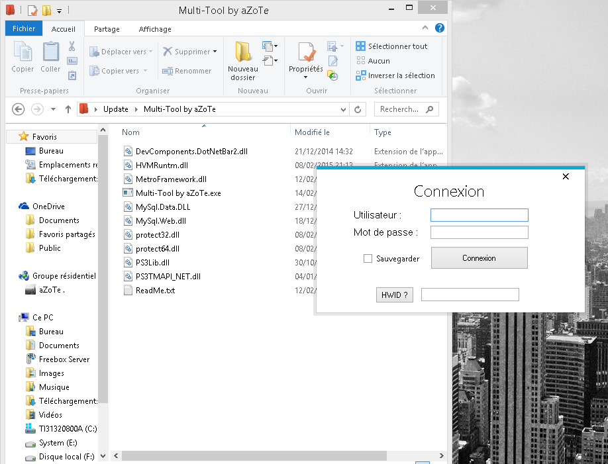608x464 pixels.
Task: Open the recent locations dropdown arrow
Action: 54,109
